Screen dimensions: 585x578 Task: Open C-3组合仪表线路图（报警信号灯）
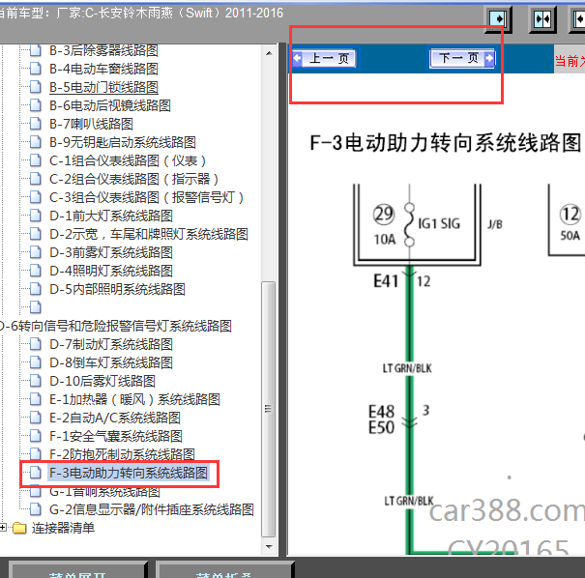(x=147, y=197)
